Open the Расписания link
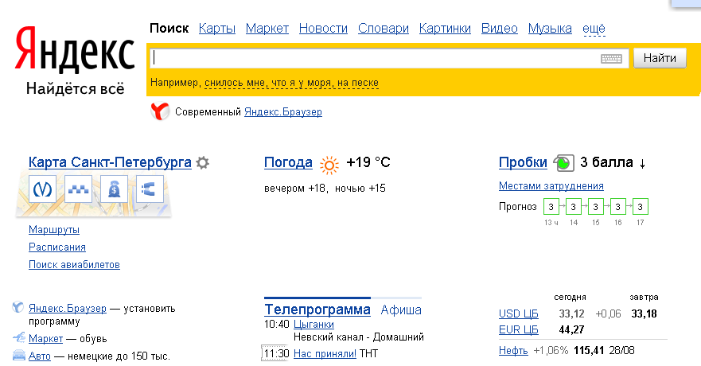Viewport: 701px width, 366px height. [57, 247]
